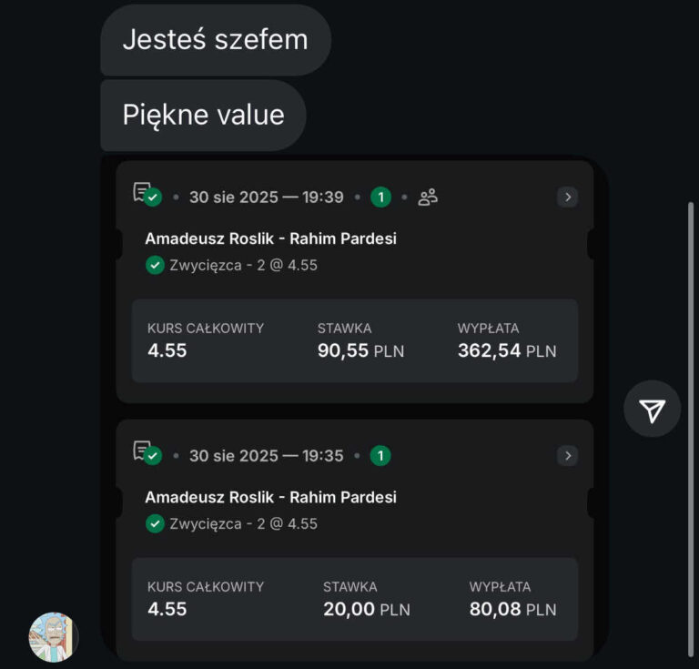Image resolution: width=699 pixels, height=669 pixels.
Task: Click the green checkmark beside Zwycięzca on the 19:39 coupon
Action: (x=155, y=265)
